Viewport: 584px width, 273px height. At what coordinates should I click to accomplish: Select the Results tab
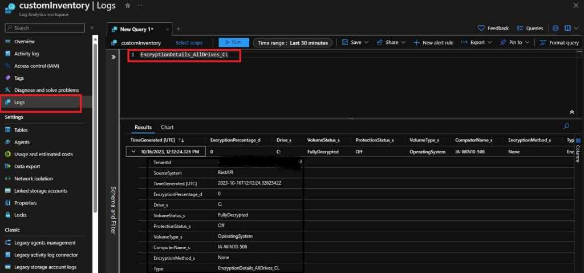pyautogui.click(x=143, y=127)
